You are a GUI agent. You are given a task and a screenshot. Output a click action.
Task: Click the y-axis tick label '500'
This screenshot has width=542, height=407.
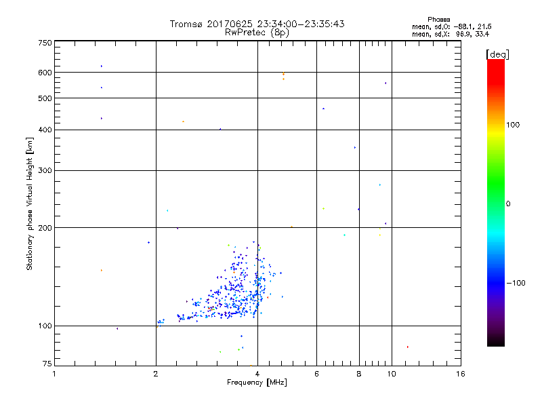point(45,98)
